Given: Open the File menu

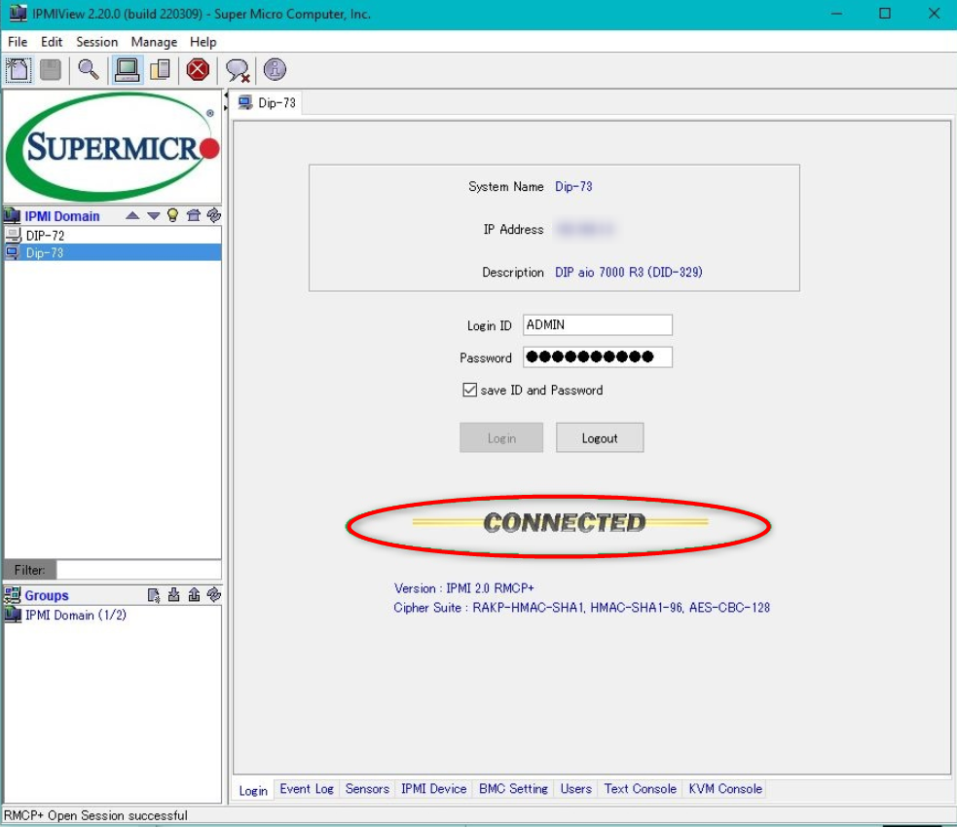Looking at the screenshot, I should (18, 42).
